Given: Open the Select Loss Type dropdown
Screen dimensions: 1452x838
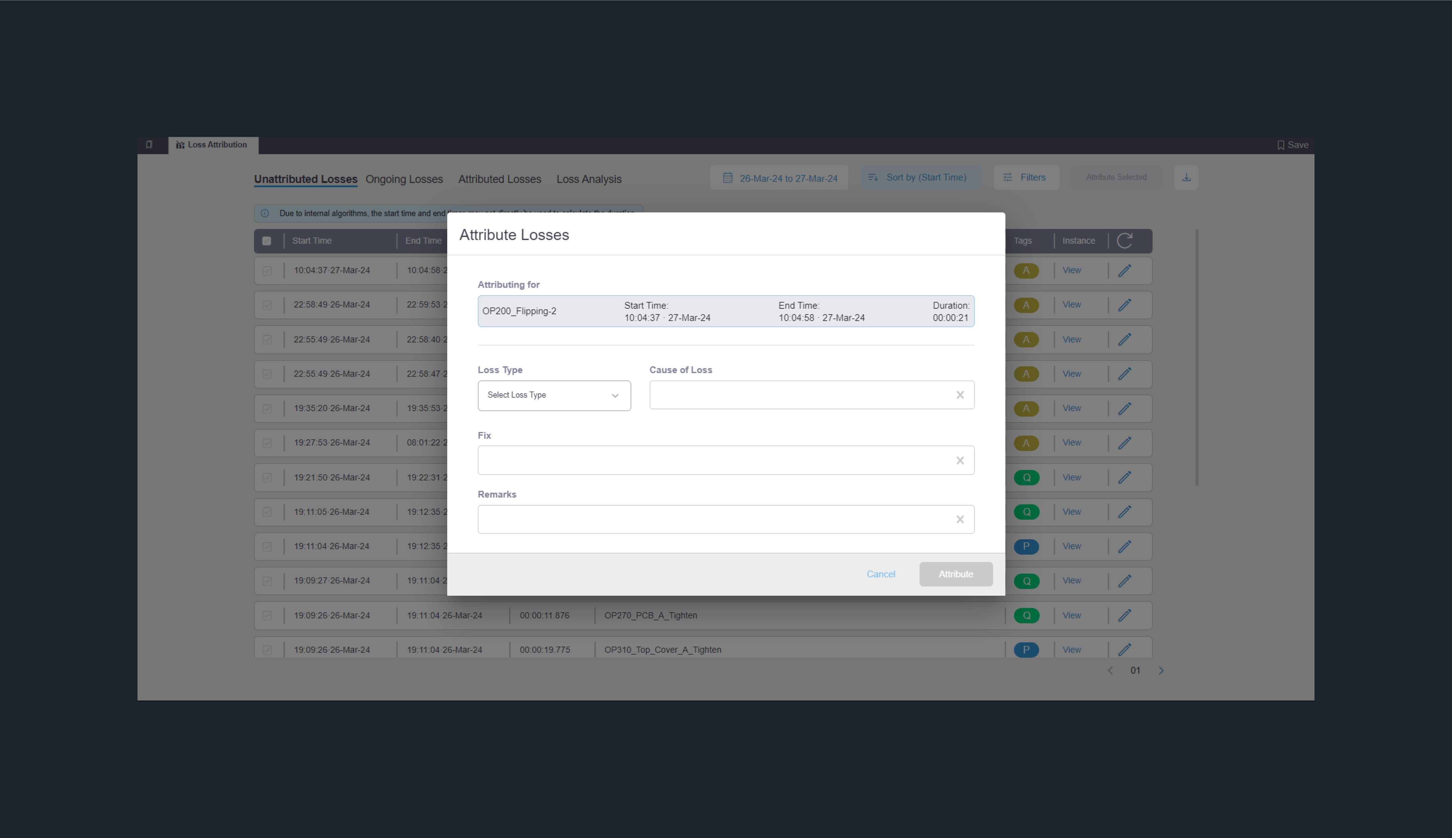Looking at the screenshot, I should point(554,395).
